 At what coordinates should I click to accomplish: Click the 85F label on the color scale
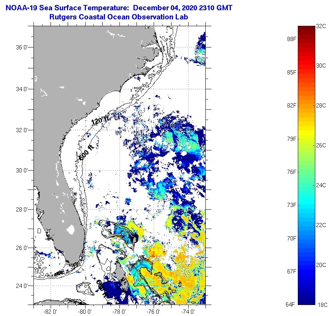pyautogui.click(x=292, y=73)
